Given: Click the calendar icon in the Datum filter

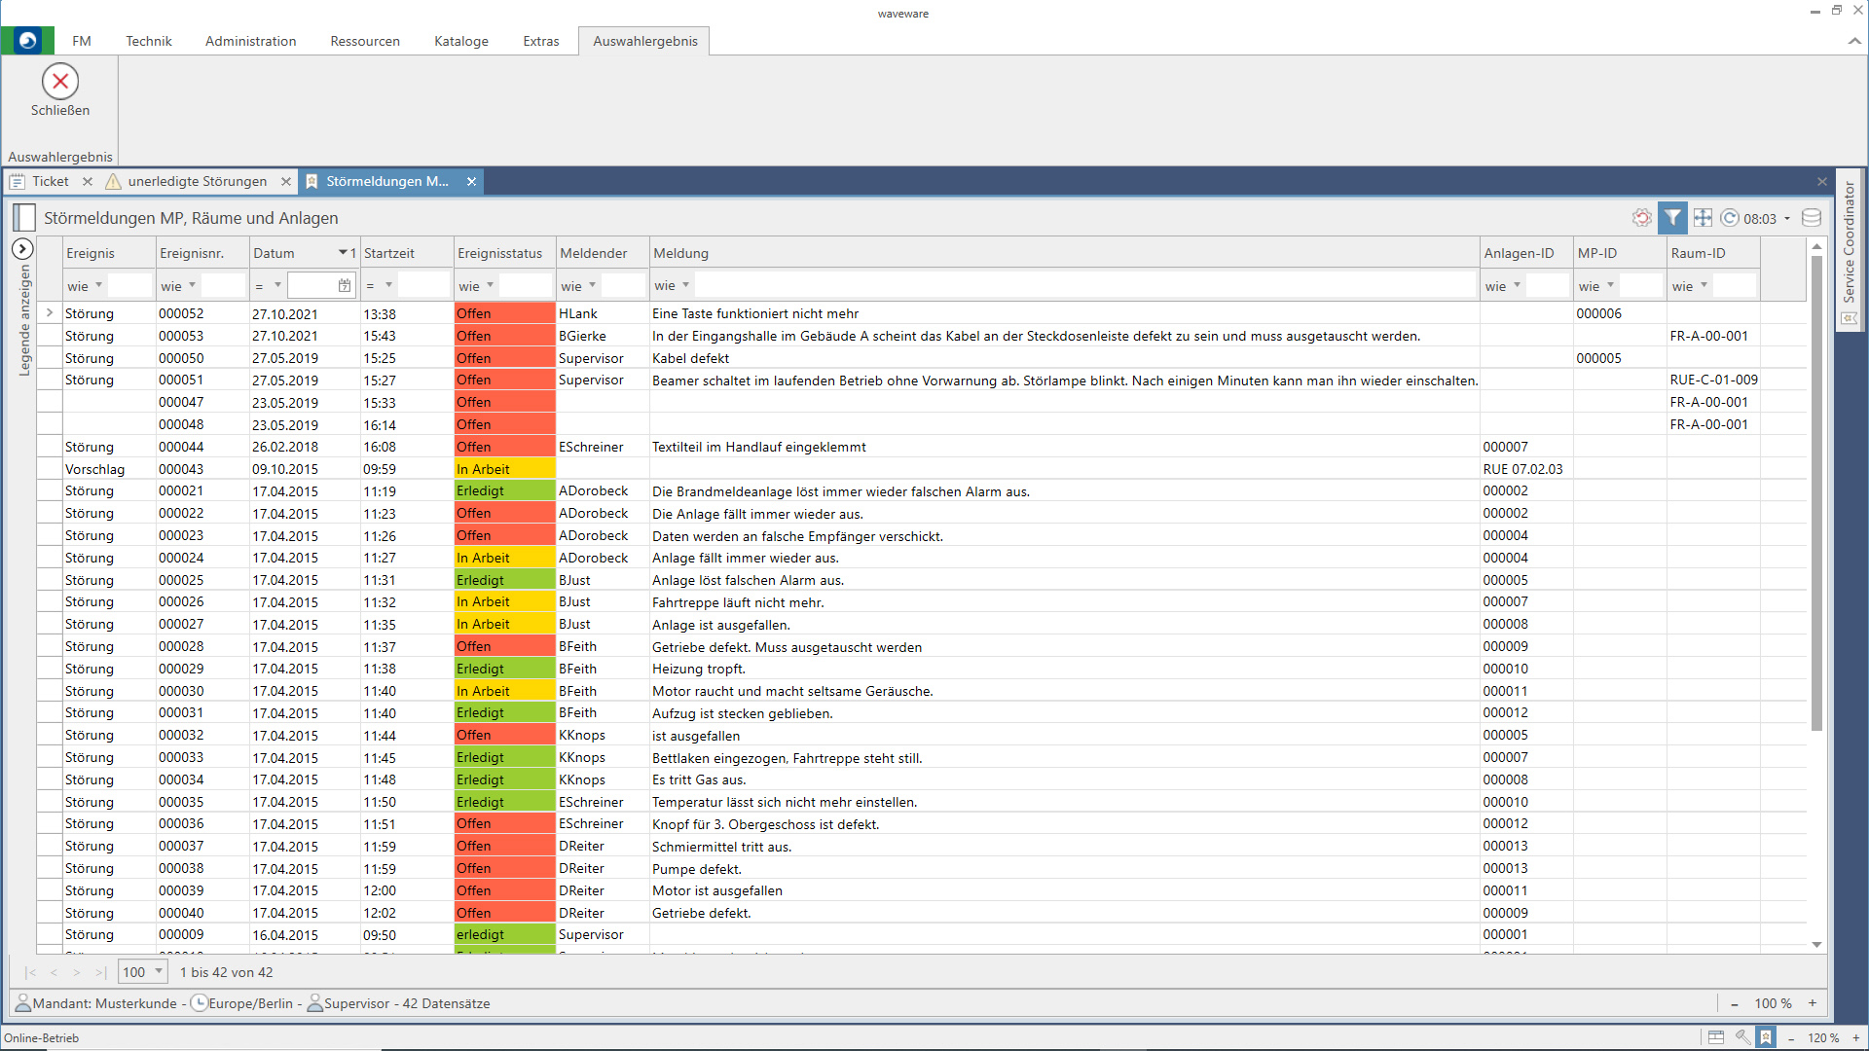Looking at the screenshot, I should coord(345,286).
